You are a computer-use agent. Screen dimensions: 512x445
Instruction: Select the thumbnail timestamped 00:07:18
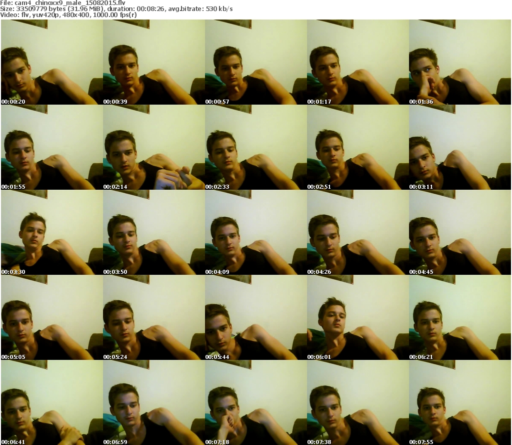255,402
